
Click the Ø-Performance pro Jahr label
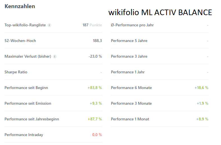132,25
